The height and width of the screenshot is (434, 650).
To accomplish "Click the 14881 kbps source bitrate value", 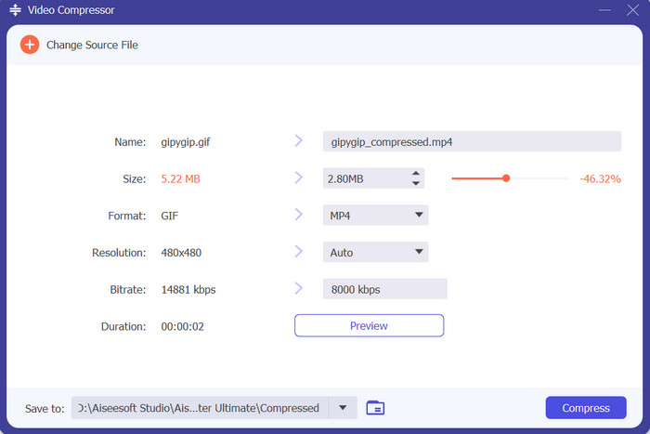I will 188,290.
